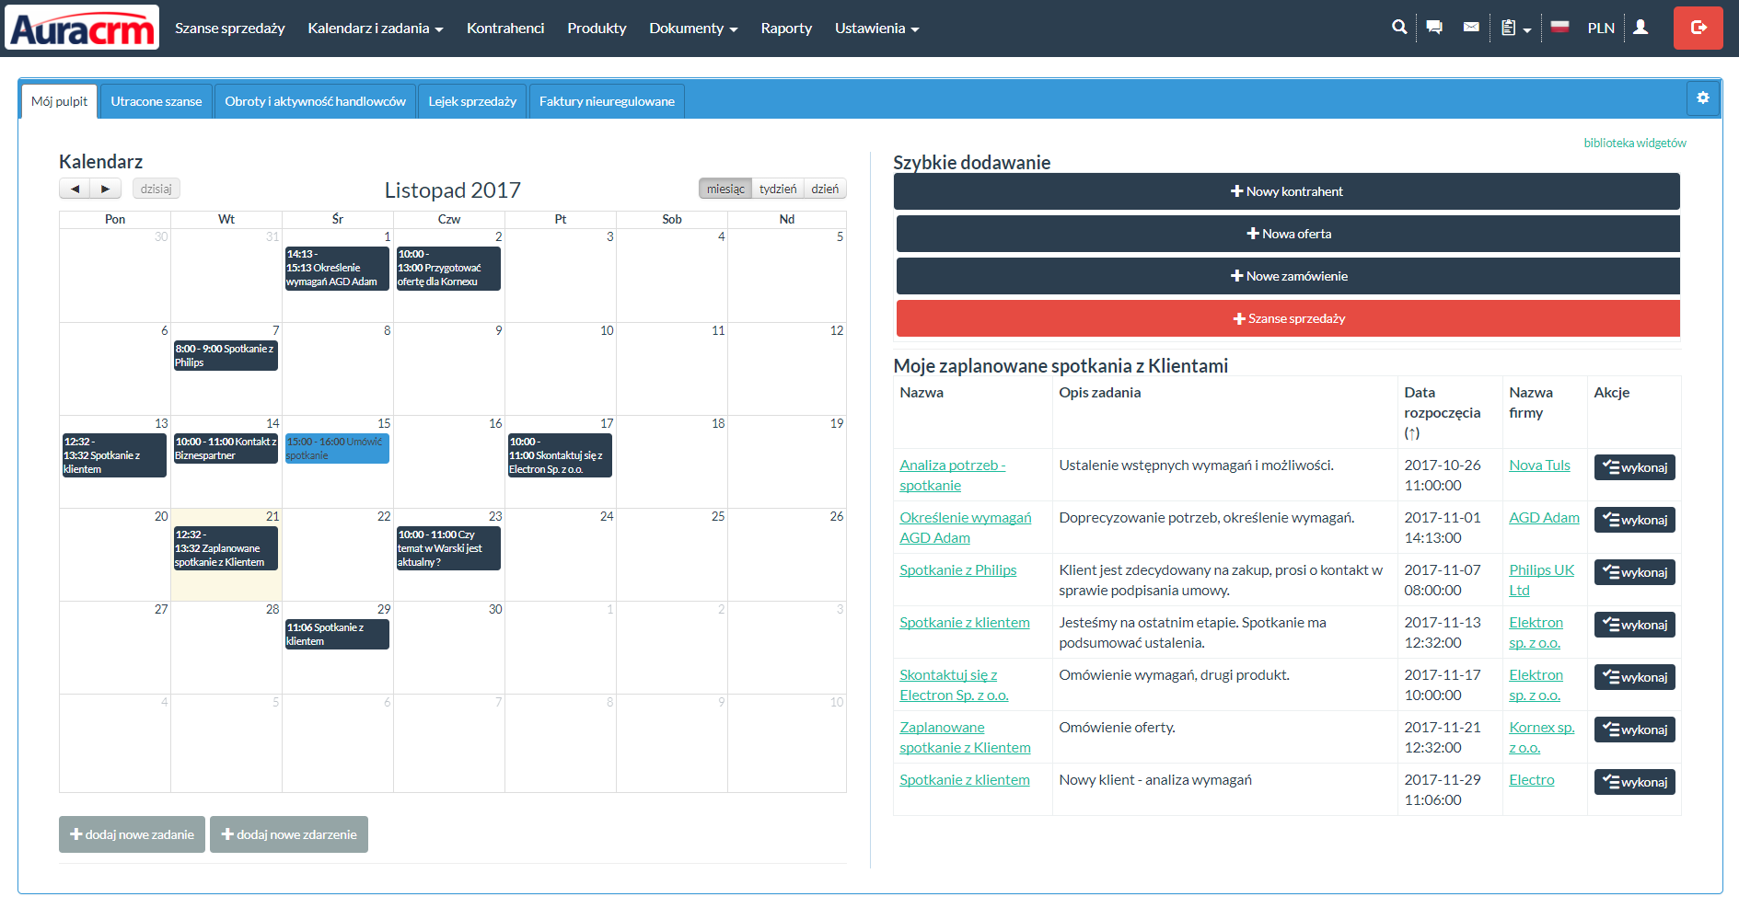Click the red Szanse sprzedaży button
Image resolution: width=1739 pixels, height=908 pixels.
tap(1288, 318)
